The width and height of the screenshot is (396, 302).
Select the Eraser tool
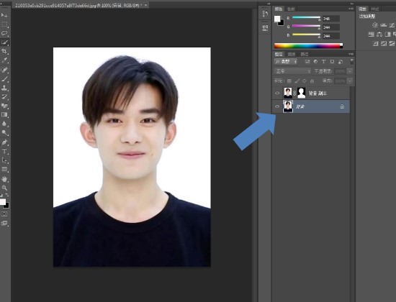4,106
